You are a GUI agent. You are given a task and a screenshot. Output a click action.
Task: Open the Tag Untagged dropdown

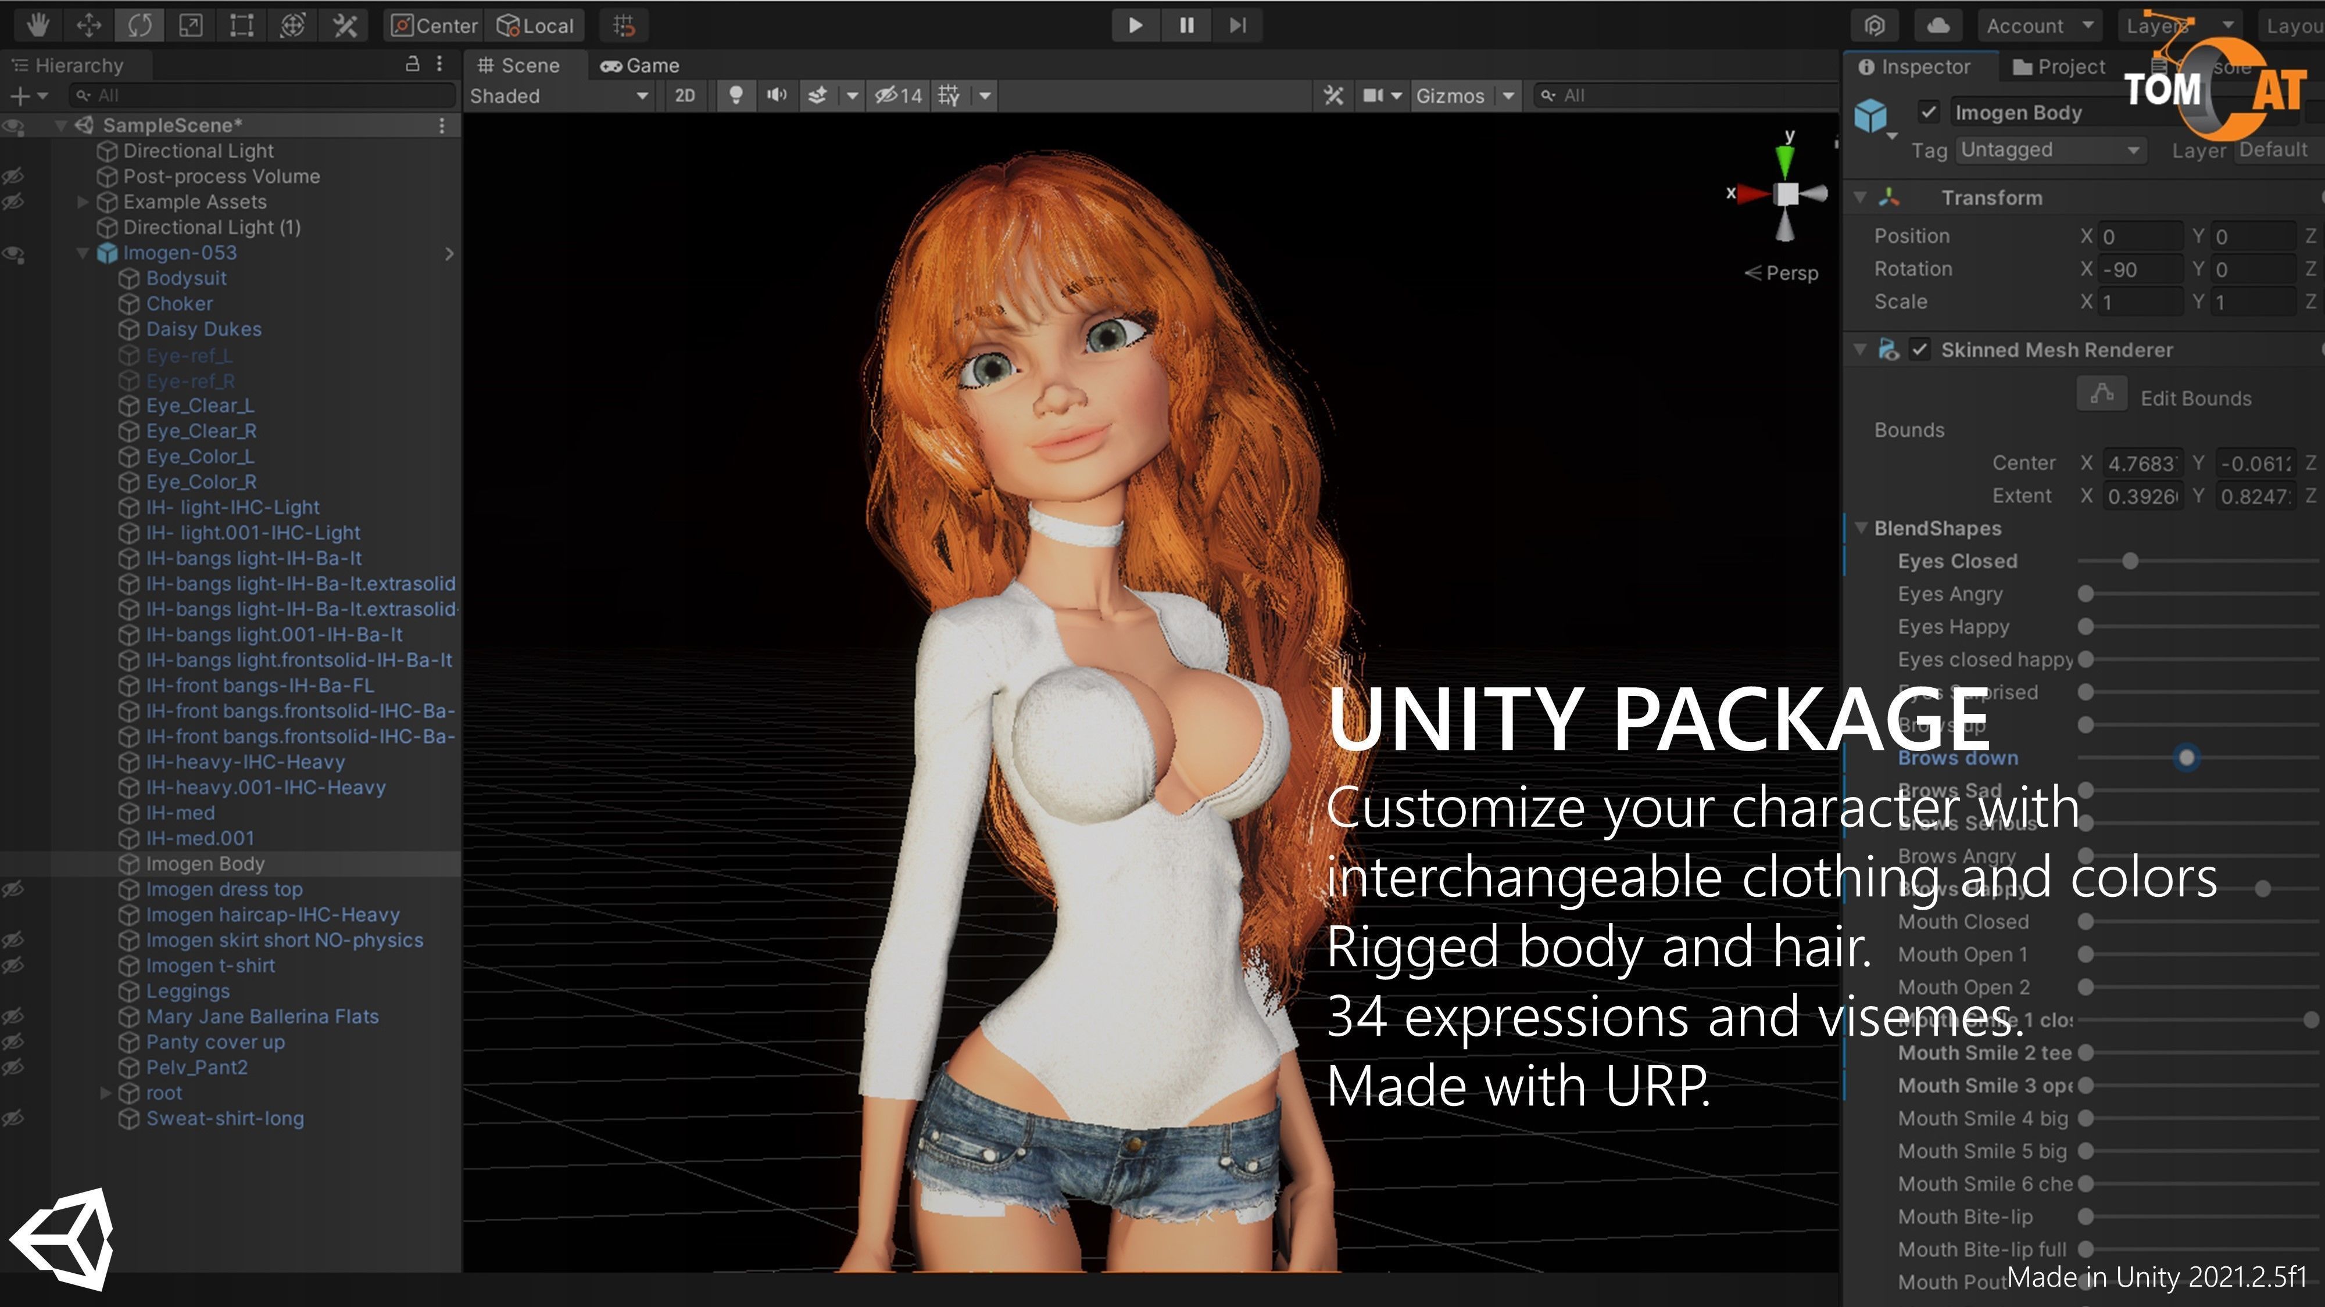2049,150
